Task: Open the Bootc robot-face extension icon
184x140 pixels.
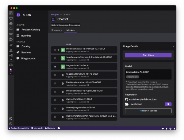Action: (11, 65)
